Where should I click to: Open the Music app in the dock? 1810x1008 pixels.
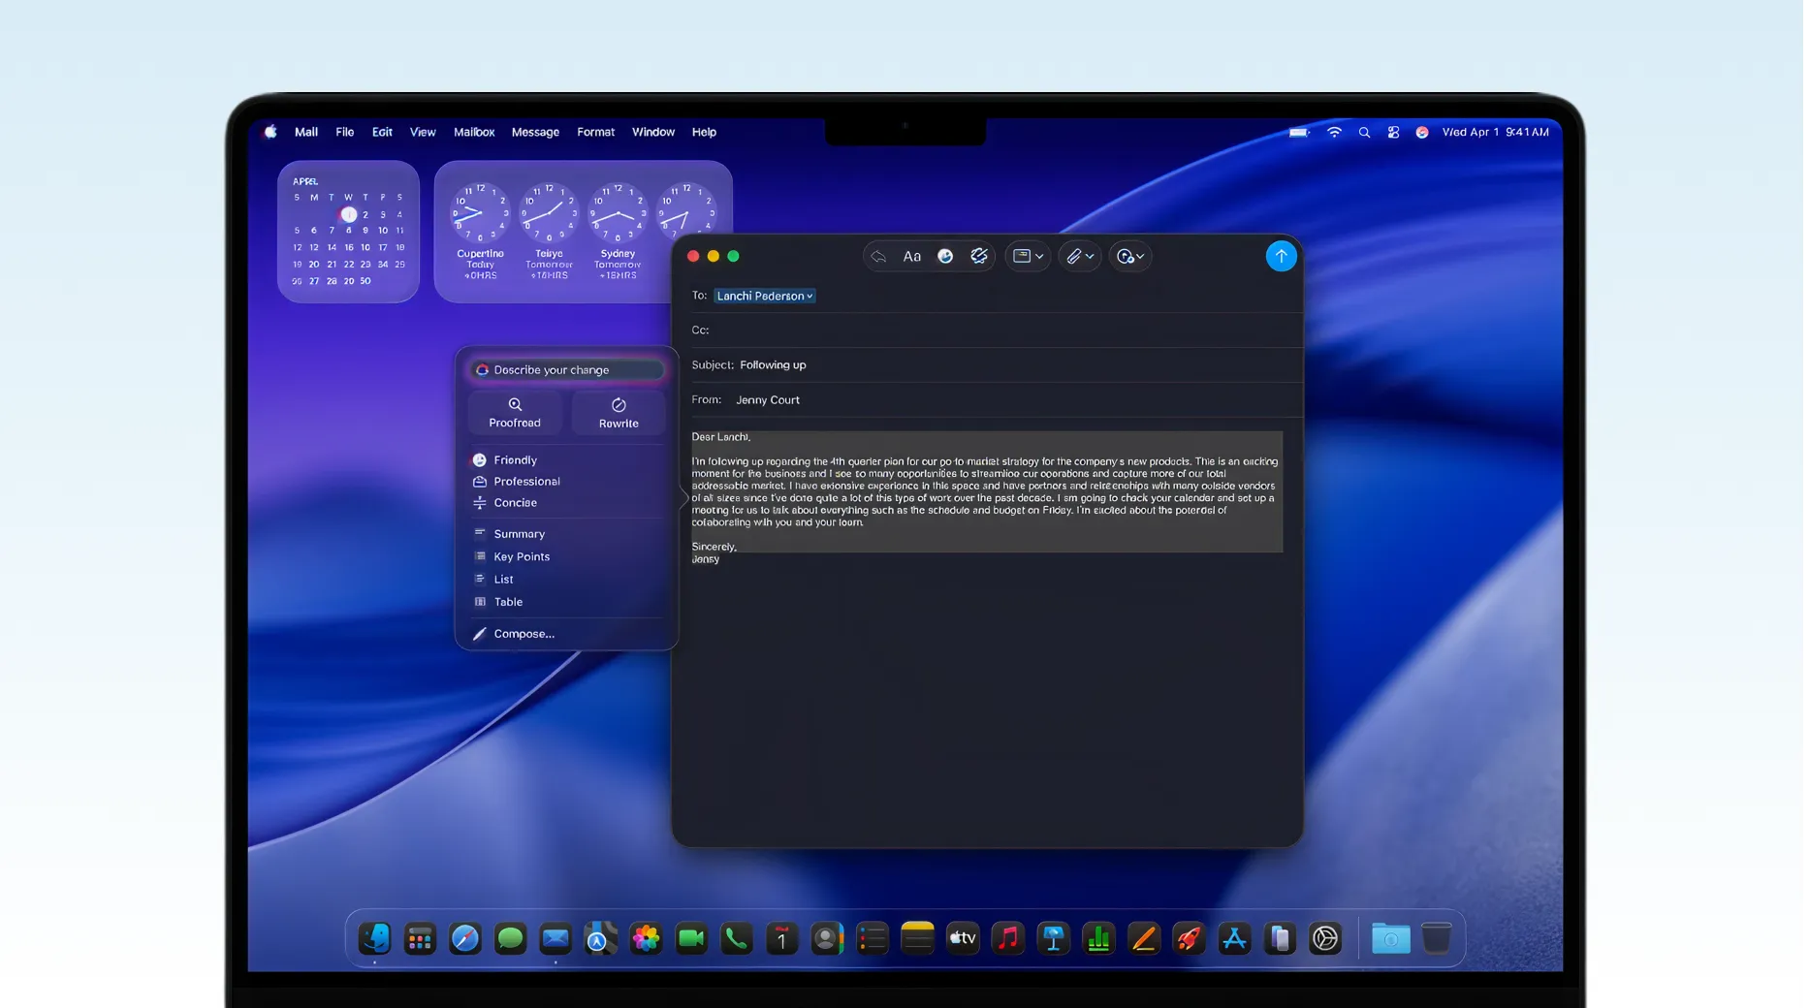[1008, 938]
